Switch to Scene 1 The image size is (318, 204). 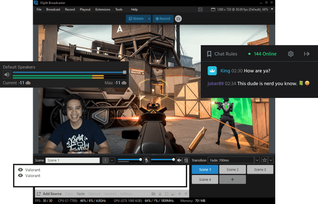click(x=205, y=170)
